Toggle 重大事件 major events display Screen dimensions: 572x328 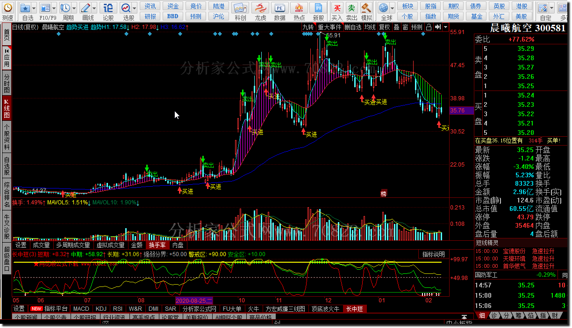tap(330, 28)
